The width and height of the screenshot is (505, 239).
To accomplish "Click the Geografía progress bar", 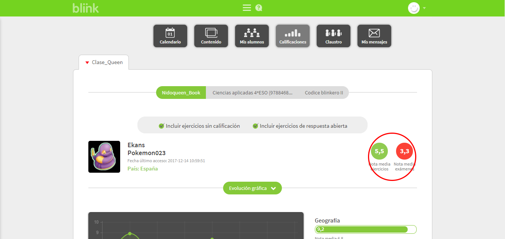I will (x=365, y=229).
